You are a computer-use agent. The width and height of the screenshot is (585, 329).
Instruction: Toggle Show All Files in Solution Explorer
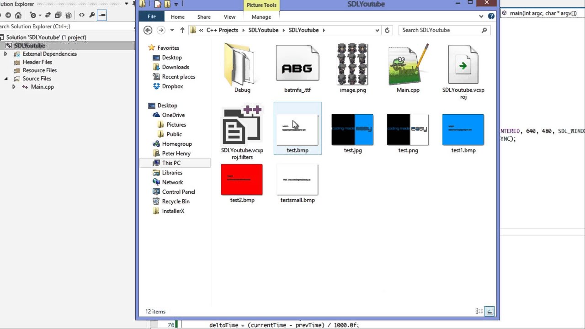pyautogui.click(x=68, y=15)
